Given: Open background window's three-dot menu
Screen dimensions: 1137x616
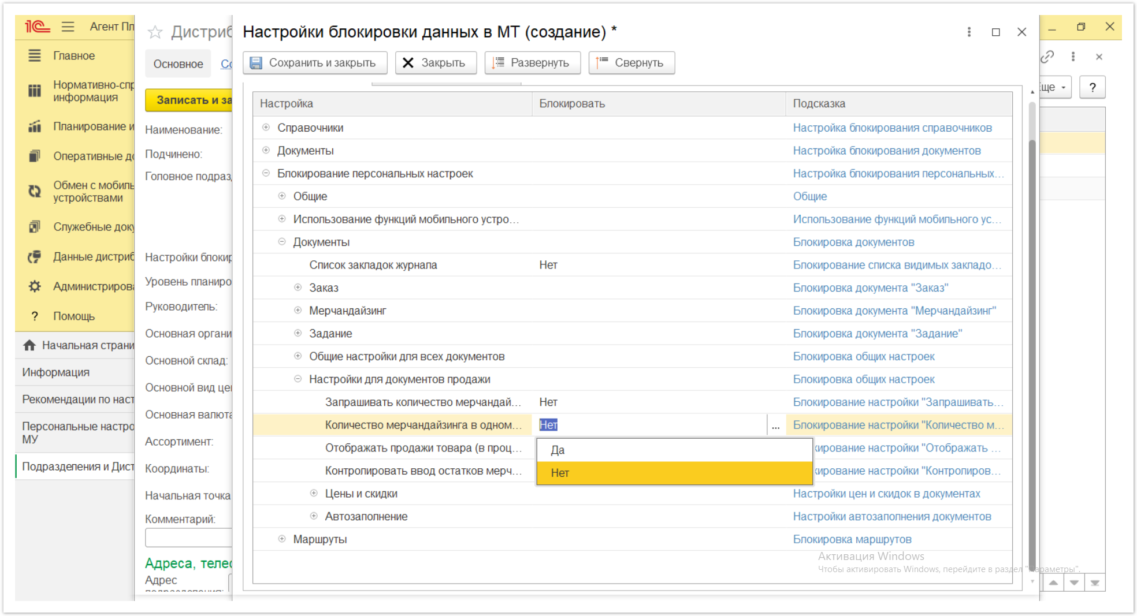Looking at the screenshot, I should coord(1073,57).
